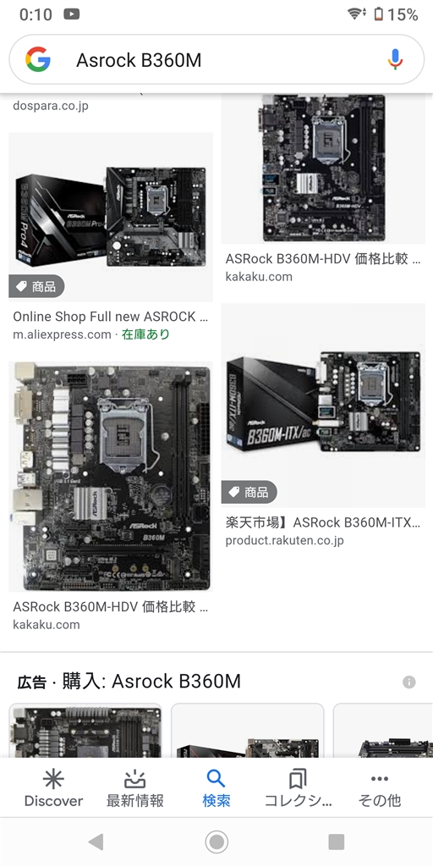
Task: Open the 最新情報 updates tab
Action: coord(134,789)
